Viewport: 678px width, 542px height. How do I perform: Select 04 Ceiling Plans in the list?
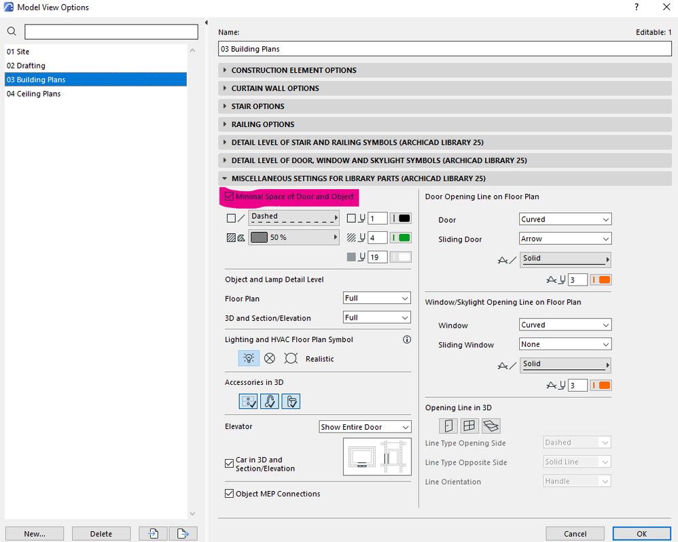[96, 94]
